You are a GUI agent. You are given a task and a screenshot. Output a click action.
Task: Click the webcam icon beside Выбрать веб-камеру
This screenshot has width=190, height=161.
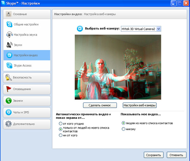pyautogui.click(x=80, y=29)
